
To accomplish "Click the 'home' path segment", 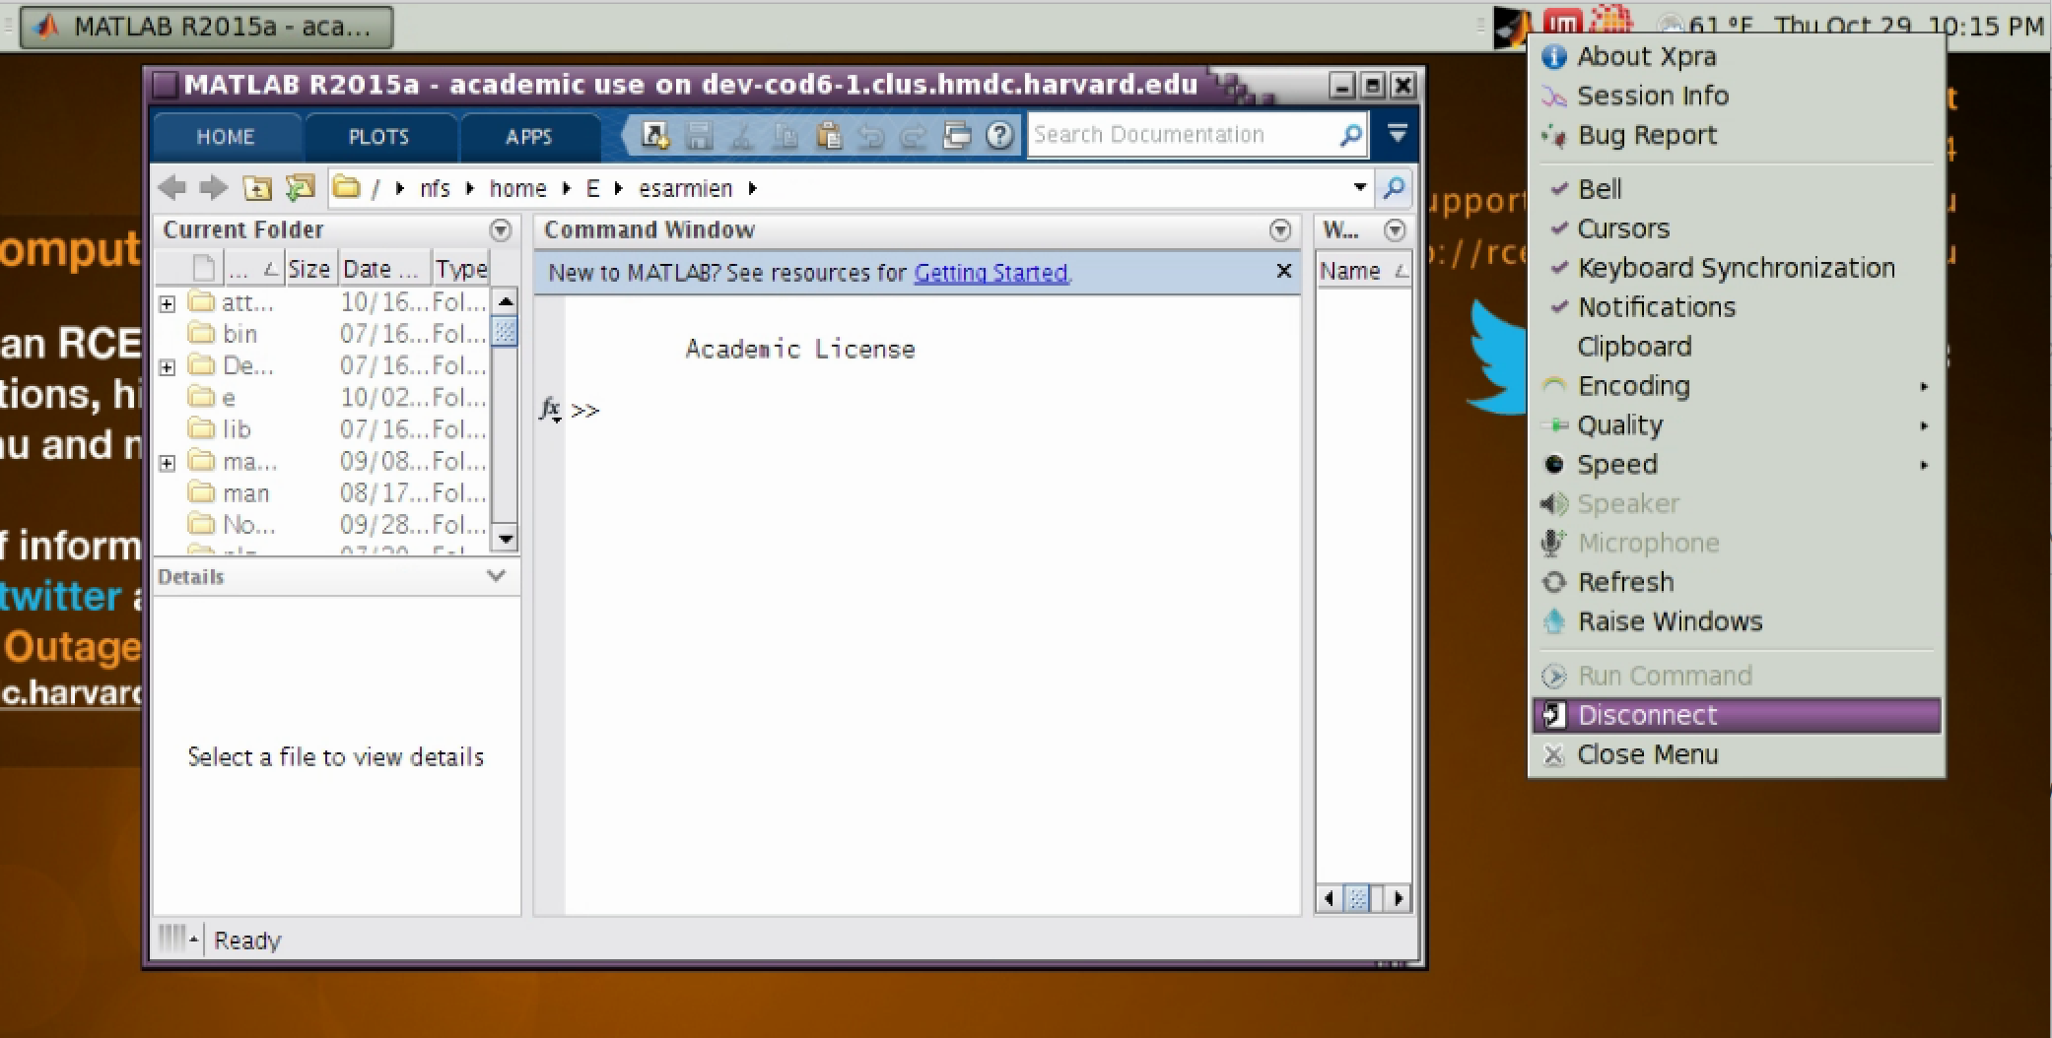I will (518, 188).
